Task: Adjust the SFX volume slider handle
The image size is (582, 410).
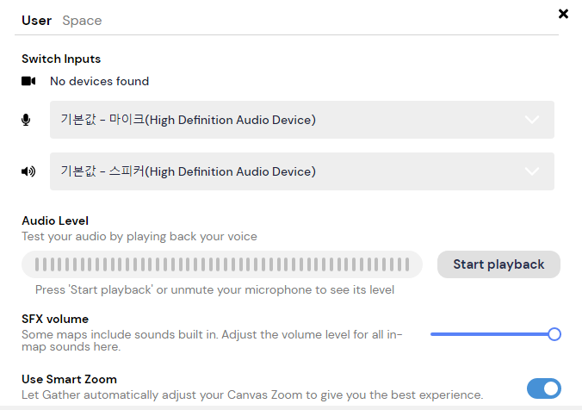Action: pos(554,334)
